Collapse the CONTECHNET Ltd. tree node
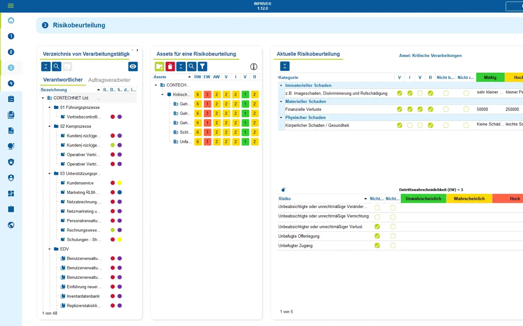This screenshot has height=326, width=523. (42, 97)
